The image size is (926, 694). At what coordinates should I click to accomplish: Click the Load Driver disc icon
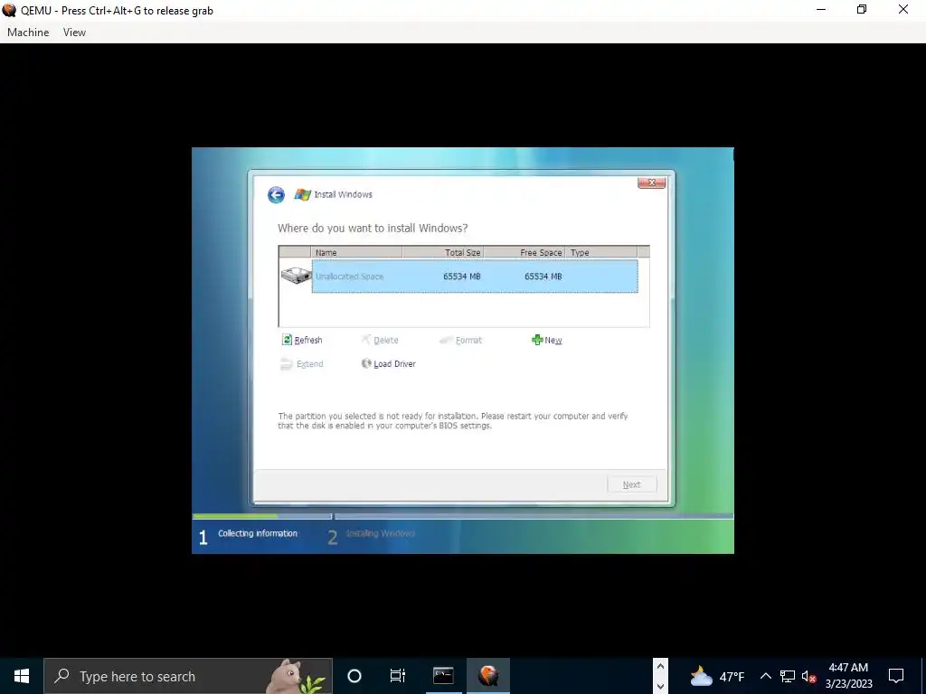pos(366,363)
